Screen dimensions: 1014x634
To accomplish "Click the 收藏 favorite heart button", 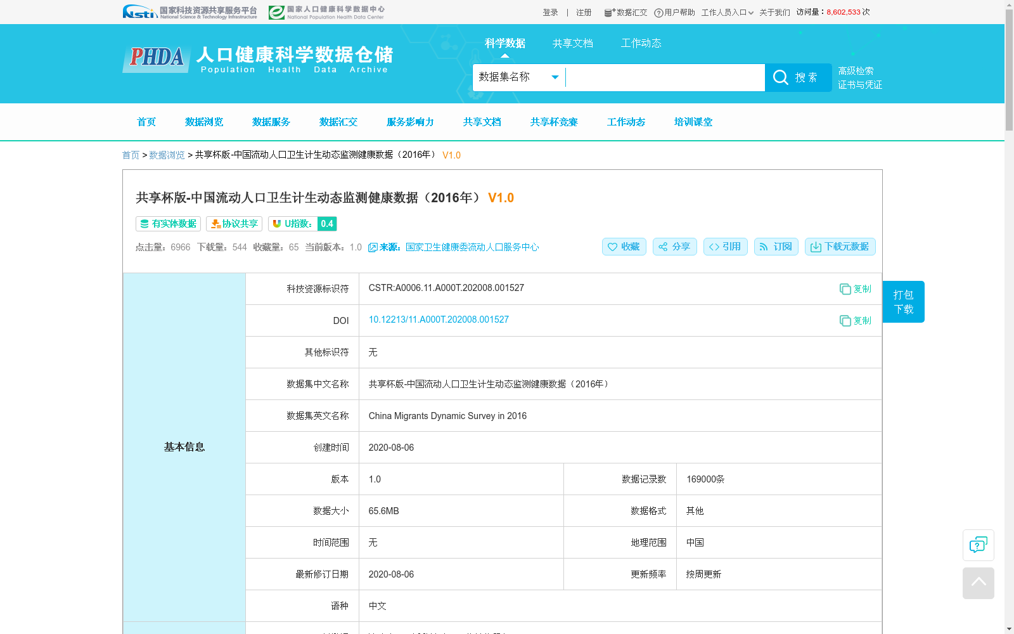I will tap(624, 247).
